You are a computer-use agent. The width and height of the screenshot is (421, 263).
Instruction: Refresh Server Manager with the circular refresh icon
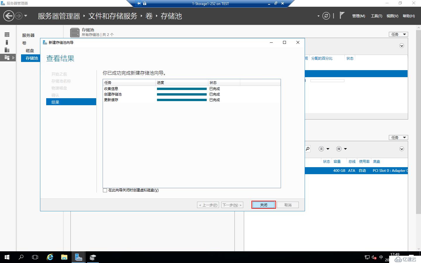(x=326, y=16)
